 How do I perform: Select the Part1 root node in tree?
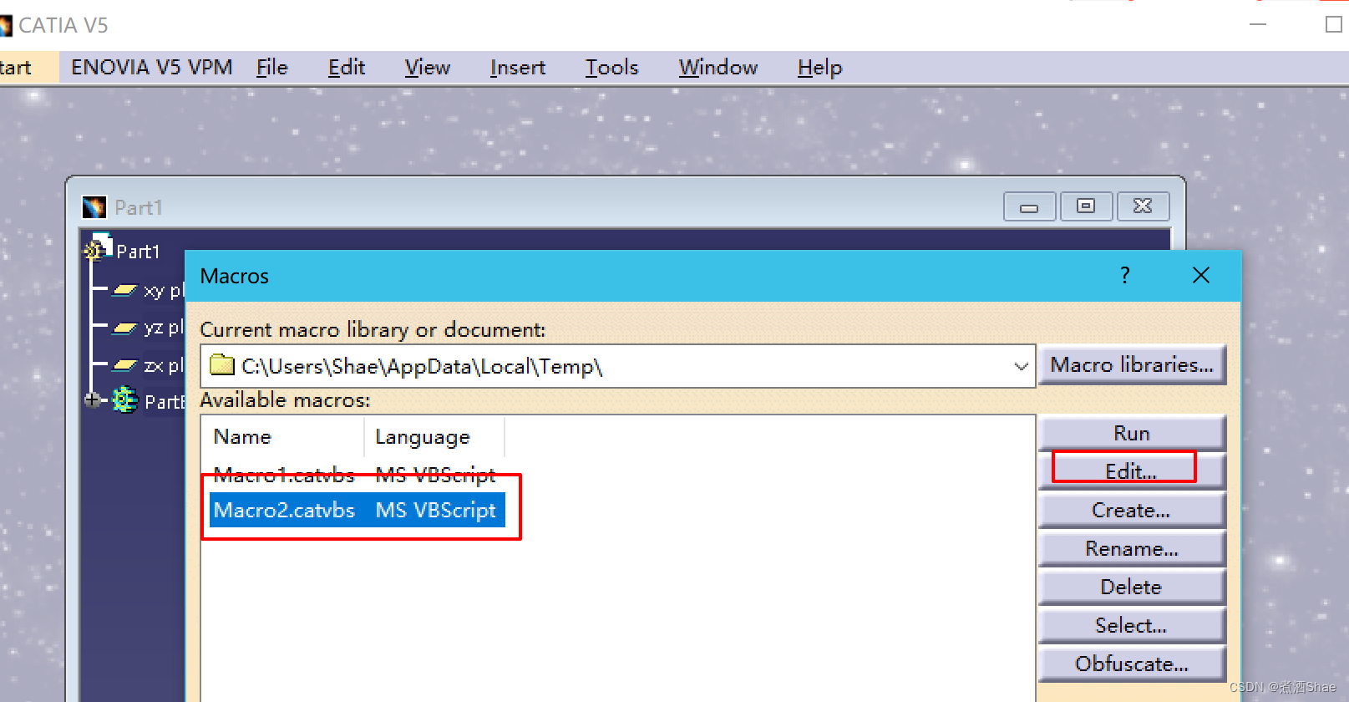click(138, 252)
